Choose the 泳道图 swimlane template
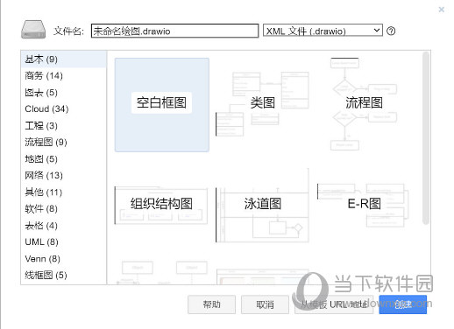The width and height of the screenshot is (454, 329). click(x=262, y=206)
